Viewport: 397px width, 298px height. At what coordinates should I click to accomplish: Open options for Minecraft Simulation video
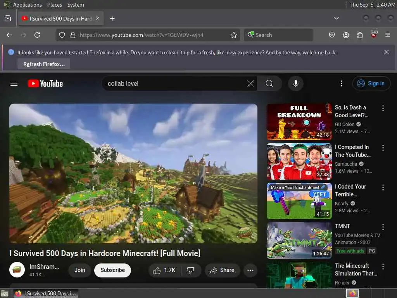tap(383, 266)
